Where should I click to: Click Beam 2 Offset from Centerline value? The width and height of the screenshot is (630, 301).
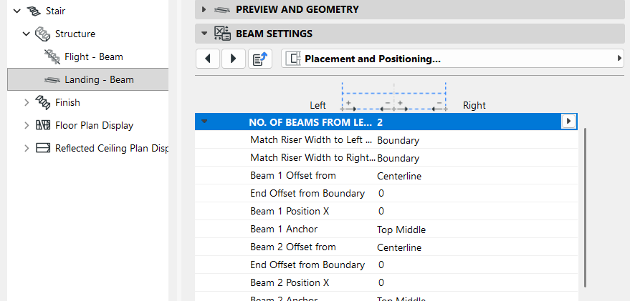point(399,247)
